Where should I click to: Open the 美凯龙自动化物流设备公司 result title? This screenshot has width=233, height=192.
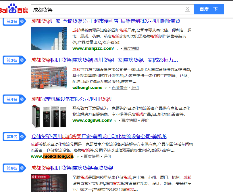pyautogui.click(x=99, y=137)
